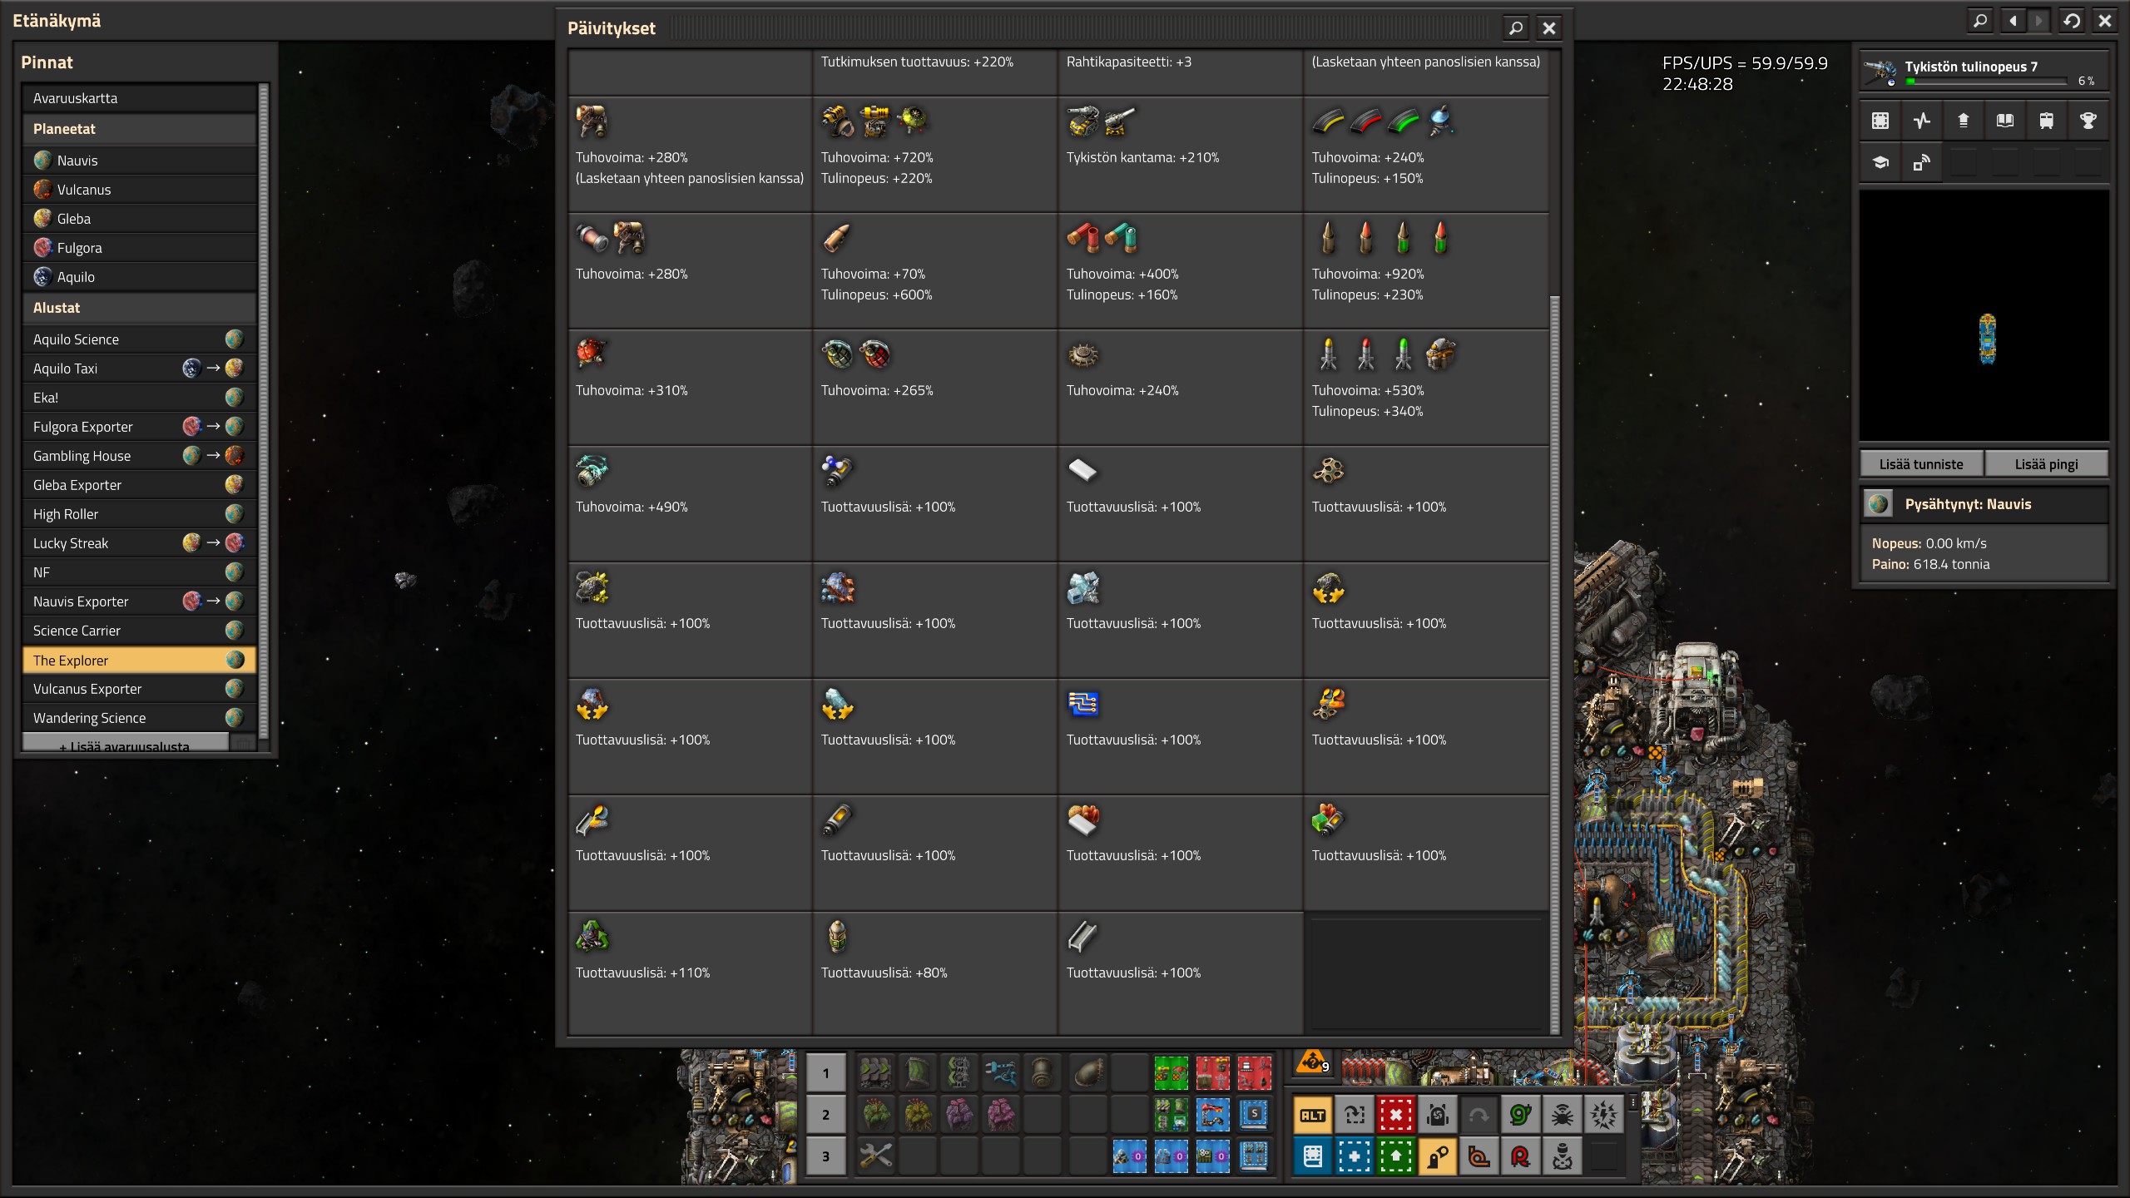Image resolution: width=2130 pixels, height=1198 pixels.
Task: Pick the transport belt from quickbar row 1
Action: (x=876, y=1073)
